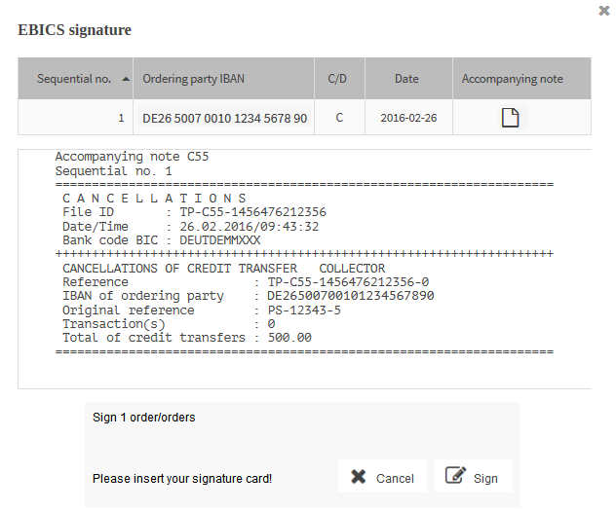The height and width of the screenshot is (511, 616).
Task: Click the date cell 2016-02-26
Action: pos(407,118)
